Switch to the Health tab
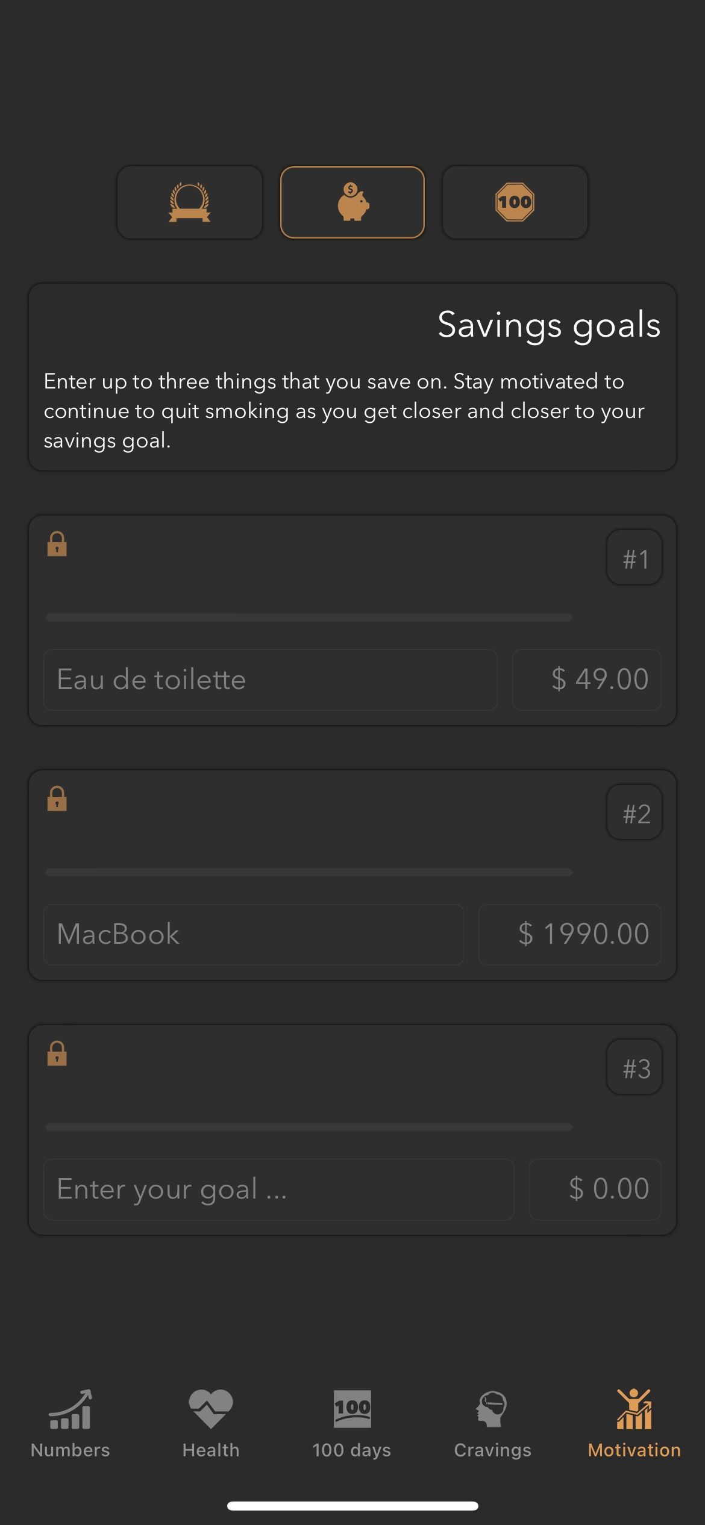This screenshot has width=705, height=1525. point(211,1424)
